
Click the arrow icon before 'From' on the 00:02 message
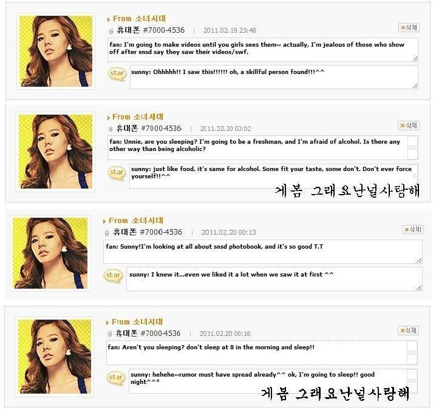pyautogui.click(x=109, y=118)
